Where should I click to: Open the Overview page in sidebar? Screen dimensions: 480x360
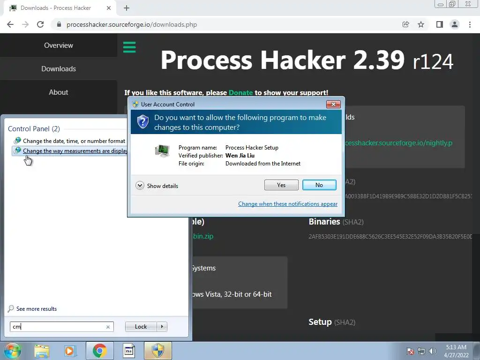coord(59,45)
